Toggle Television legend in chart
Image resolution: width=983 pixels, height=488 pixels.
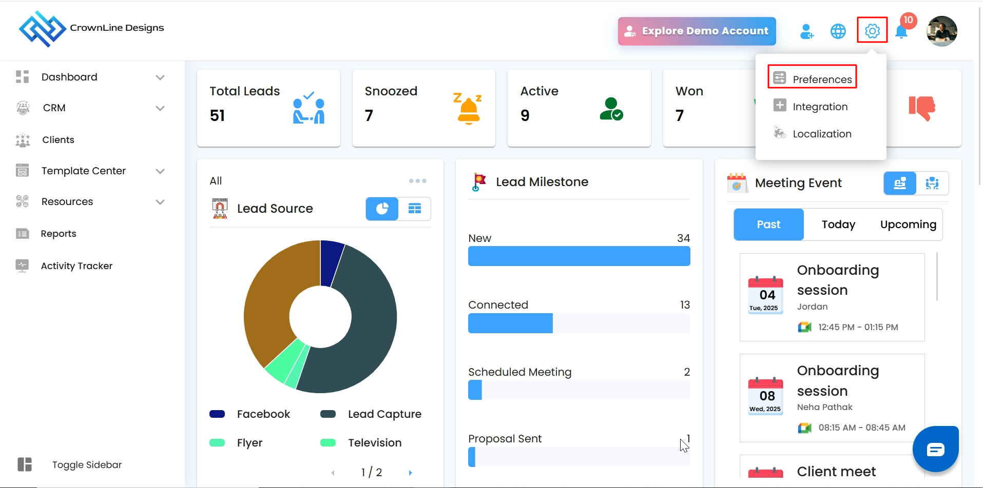tap(361, 443)
